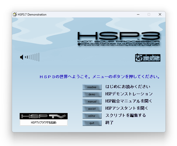Click the HSPデモンストレーション label

129,94
